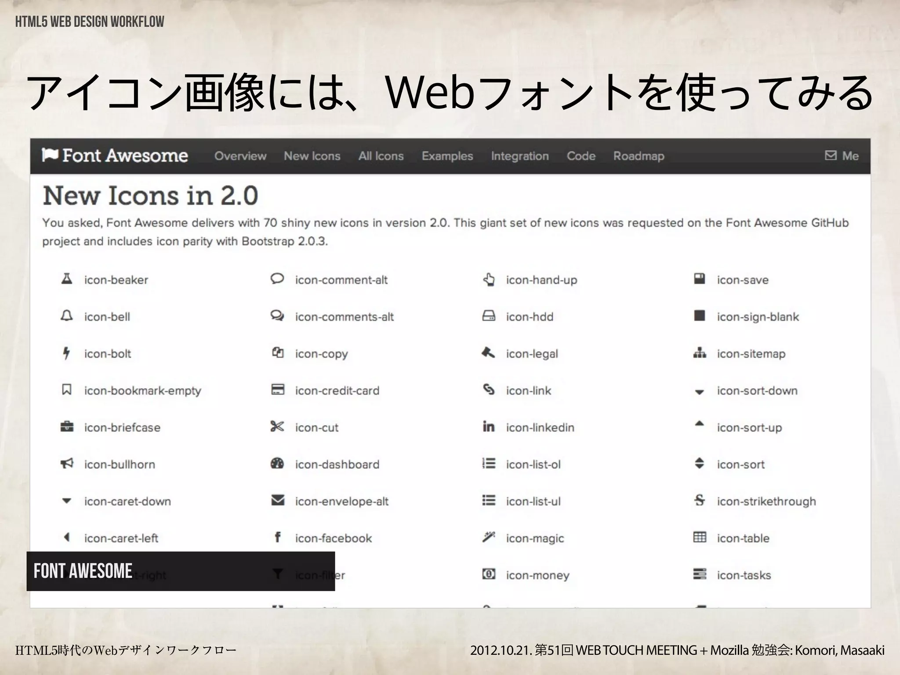The width and height of the screenshot is (900, 675).
Task: Click the bookmark-empty icon
Action: click(66, 389)
